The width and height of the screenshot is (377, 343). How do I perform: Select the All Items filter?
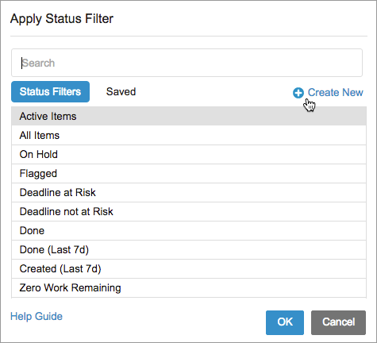(189, 135)
